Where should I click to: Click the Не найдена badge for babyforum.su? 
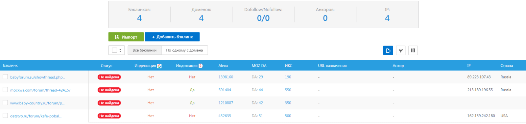point(109,77)
